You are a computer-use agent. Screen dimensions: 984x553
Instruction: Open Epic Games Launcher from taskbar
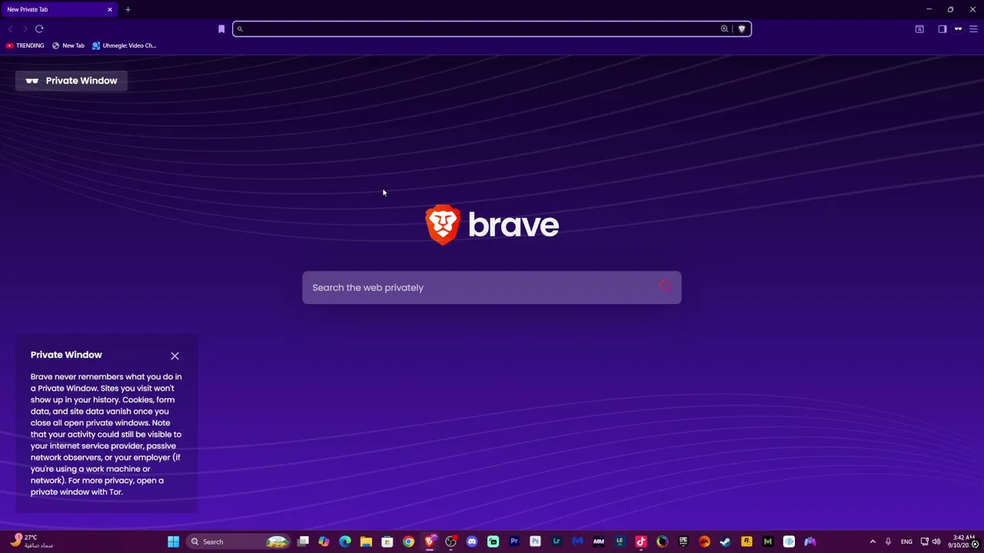click(683, 541)
